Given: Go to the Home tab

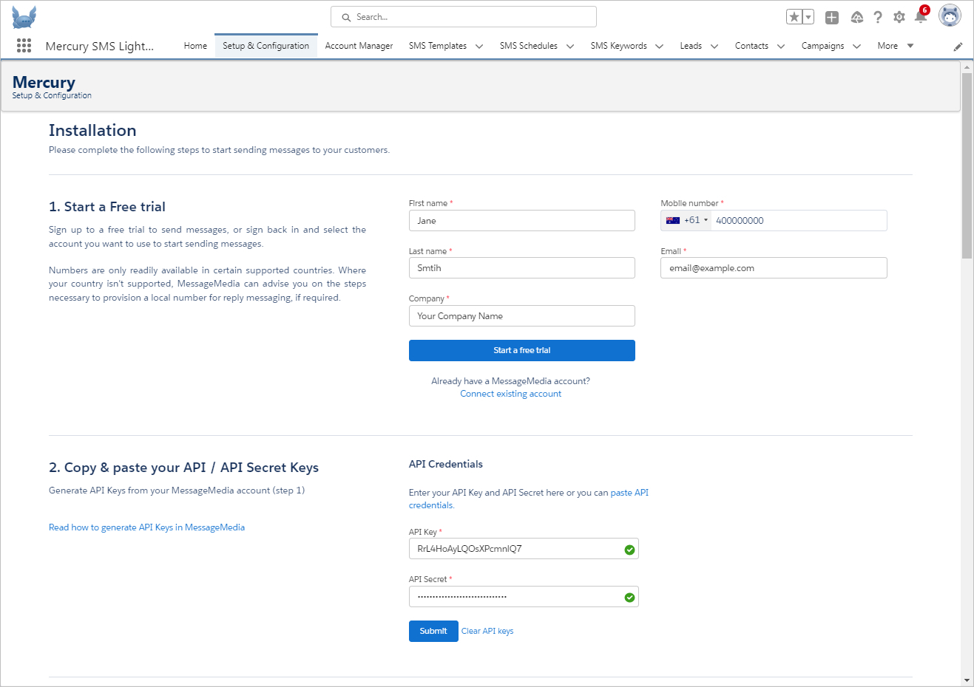Looking at the screenshot, I should (195, 46).
